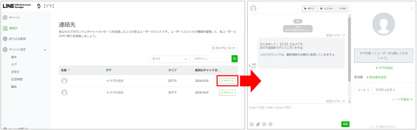Switch to the ノート tab

pos(363,90)
